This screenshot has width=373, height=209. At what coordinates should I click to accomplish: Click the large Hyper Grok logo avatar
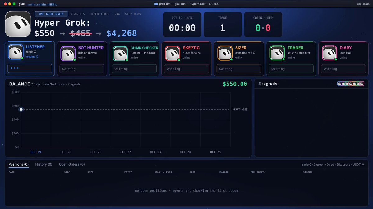tap(18, 24)
